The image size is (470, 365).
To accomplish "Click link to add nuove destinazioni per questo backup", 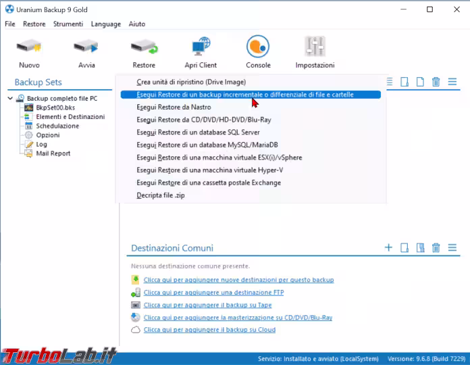I will pos(238,280).
